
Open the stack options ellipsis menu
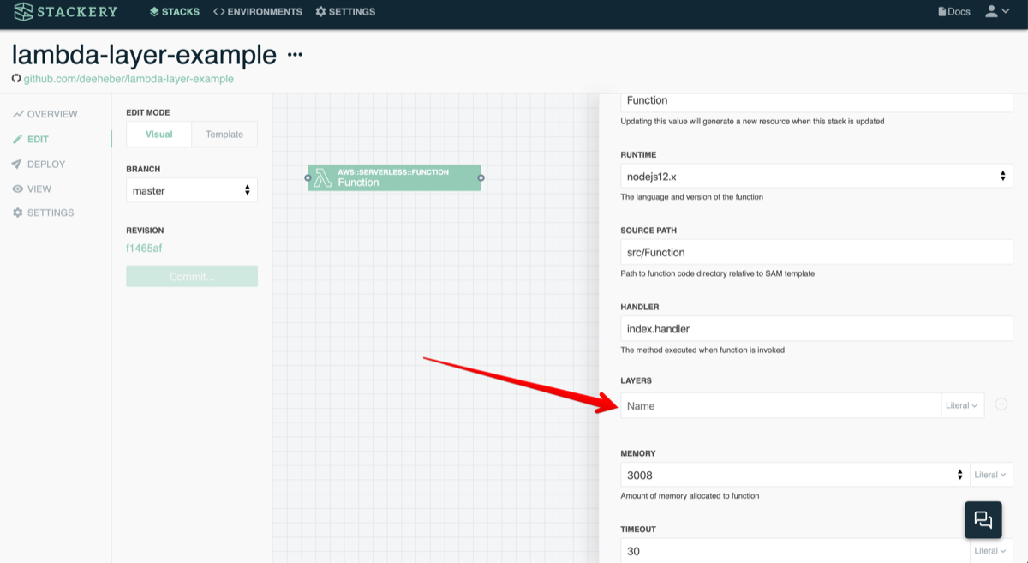[296, 55]
